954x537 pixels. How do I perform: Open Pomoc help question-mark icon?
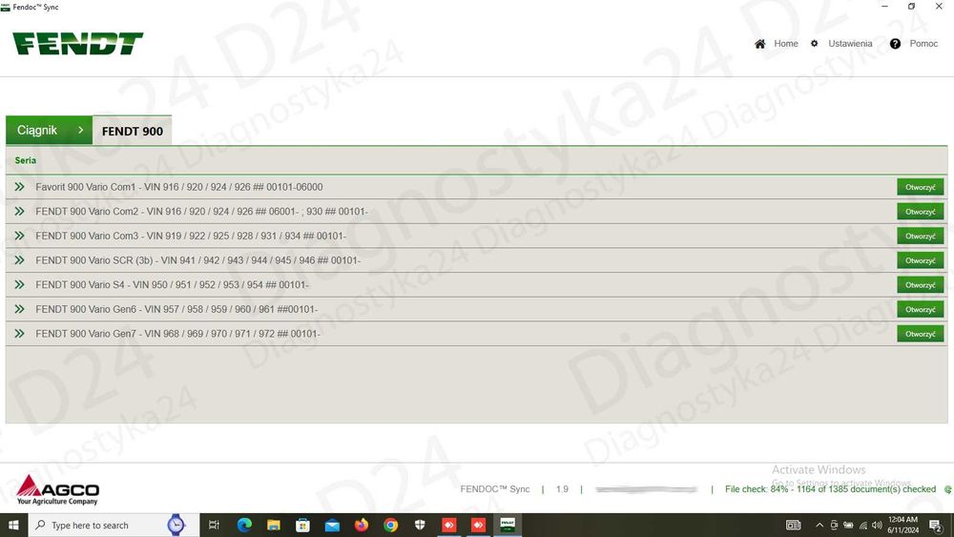(x=895, y=44)
